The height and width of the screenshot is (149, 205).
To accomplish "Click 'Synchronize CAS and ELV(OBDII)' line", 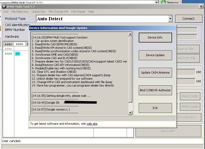I will [x=54, y=58].
